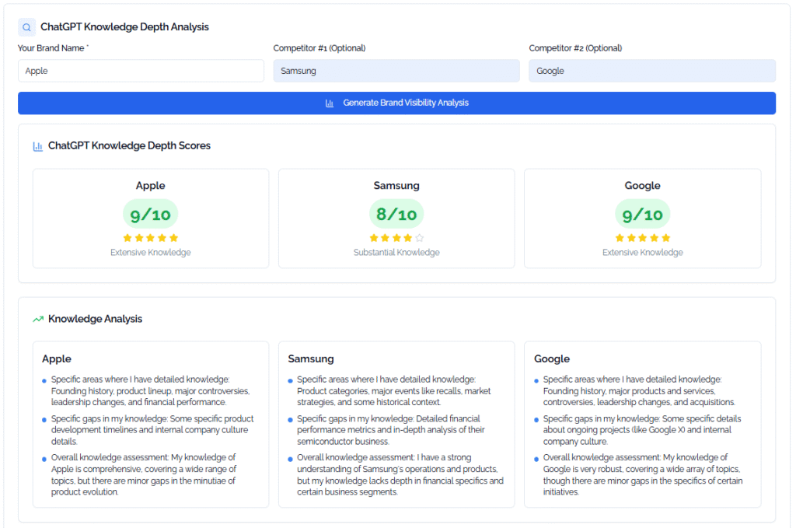Viewport: 796px width, 528px height.
Task: Click the star rating row under Google score
Action: tap(643, 238)
